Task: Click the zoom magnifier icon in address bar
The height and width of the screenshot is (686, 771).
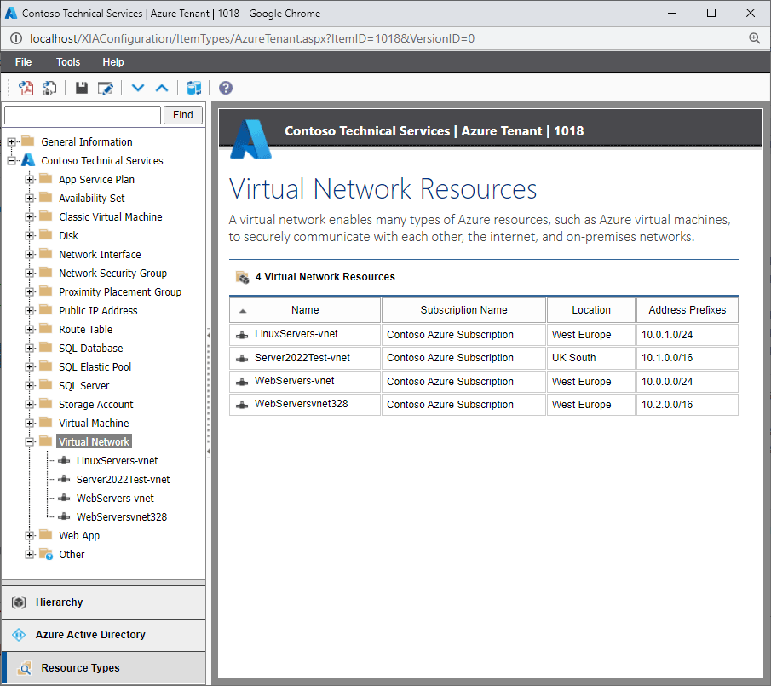Action: pos(754,38)
